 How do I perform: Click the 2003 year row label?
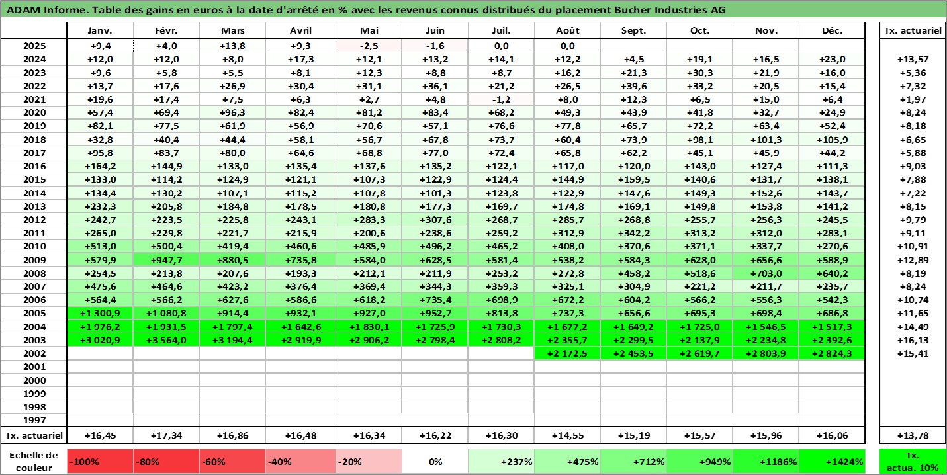tap(34, 339)
